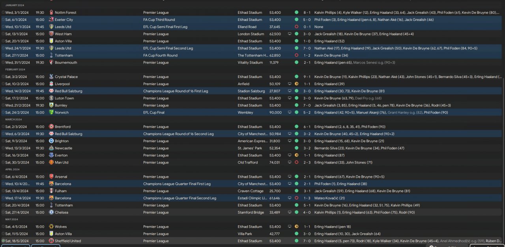505x247 pixels.
Task: Click the vertical scrollbar on the right edge
Action: pos(503,158)
